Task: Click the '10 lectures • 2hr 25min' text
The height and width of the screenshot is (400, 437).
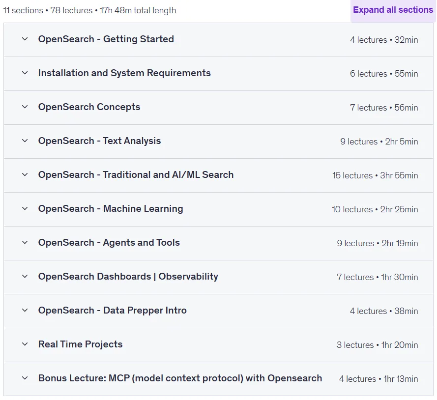Action: click(x=375, y=209)
